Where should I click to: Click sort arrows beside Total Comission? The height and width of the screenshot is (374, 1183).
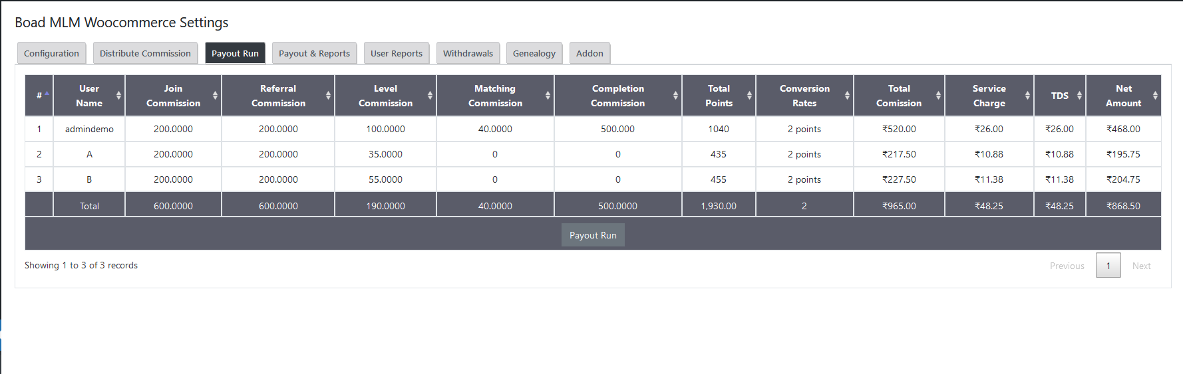tap(938, 96)
